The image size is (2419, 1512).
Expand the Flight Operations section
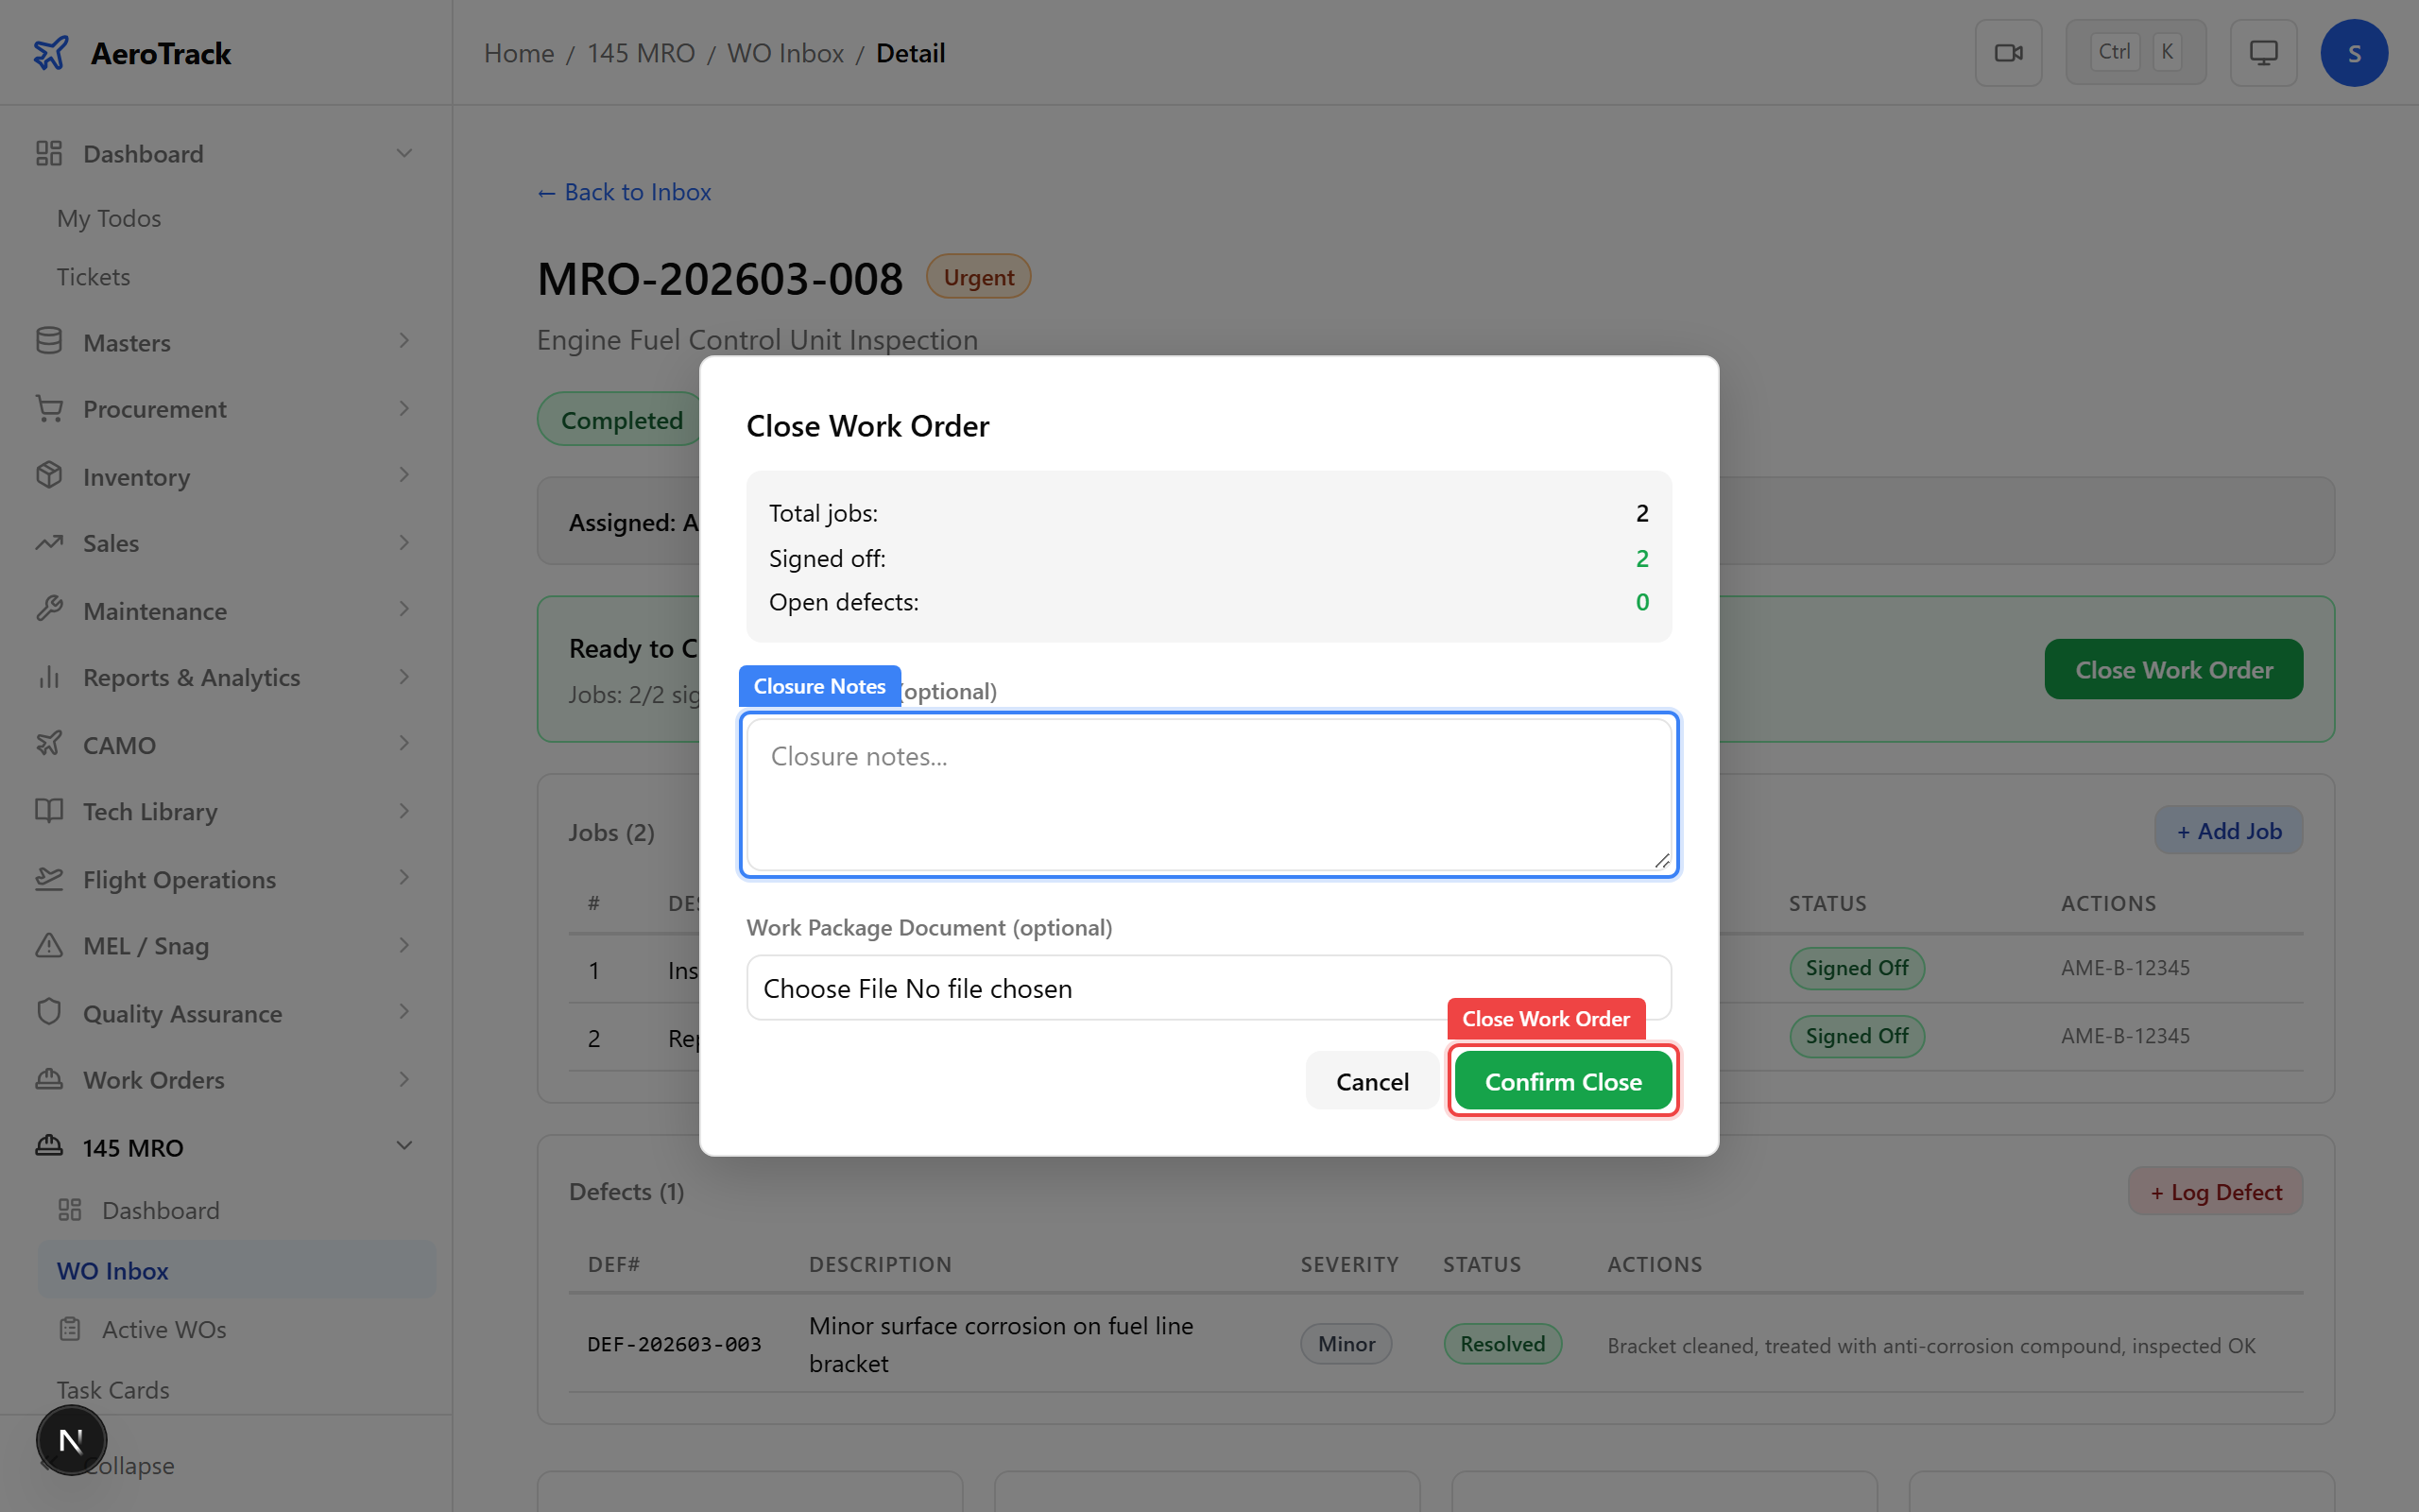[404, 878]
